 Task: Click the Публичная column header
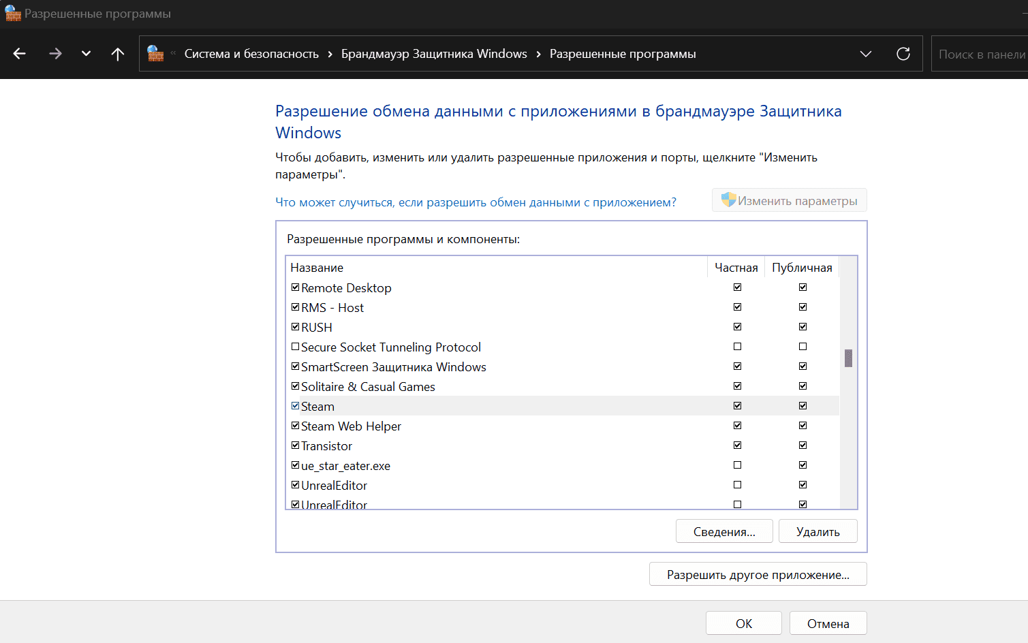tap(802, 268)
